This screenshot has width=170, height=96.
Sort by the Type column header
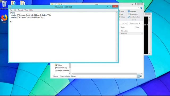(123, 27)
